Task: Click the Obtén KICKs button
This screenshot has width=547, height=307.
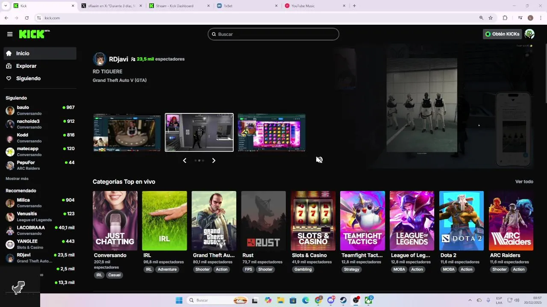Action: [502, 34]
